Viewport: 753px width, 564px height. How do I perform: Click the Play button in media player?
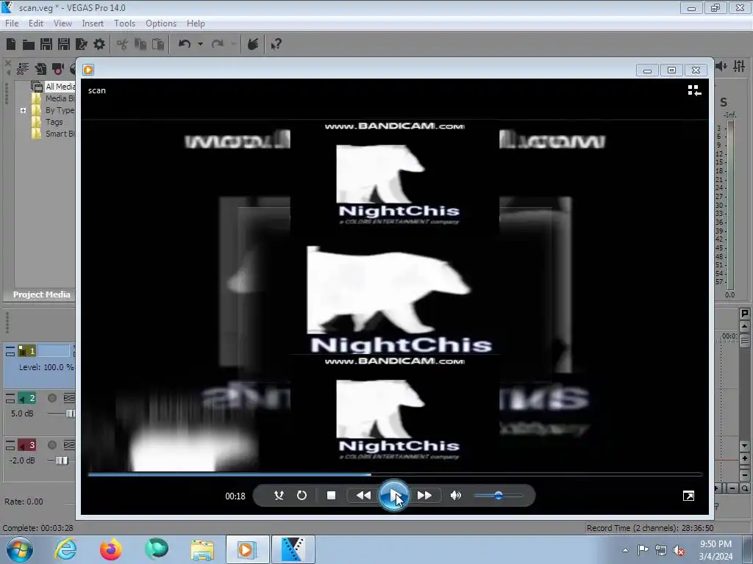tap(394, 496)
